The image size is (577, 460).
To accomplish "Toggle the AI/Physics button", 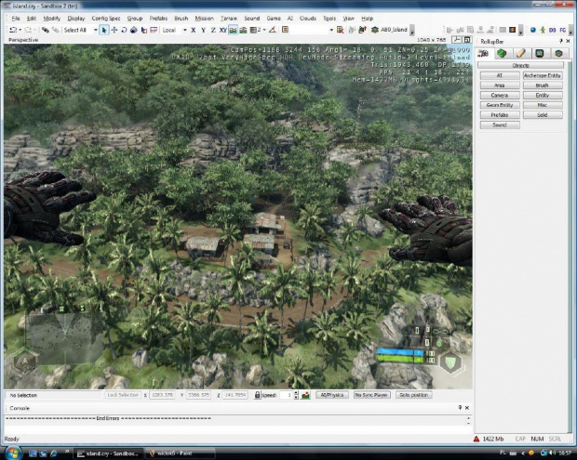I will coord(331,395).
